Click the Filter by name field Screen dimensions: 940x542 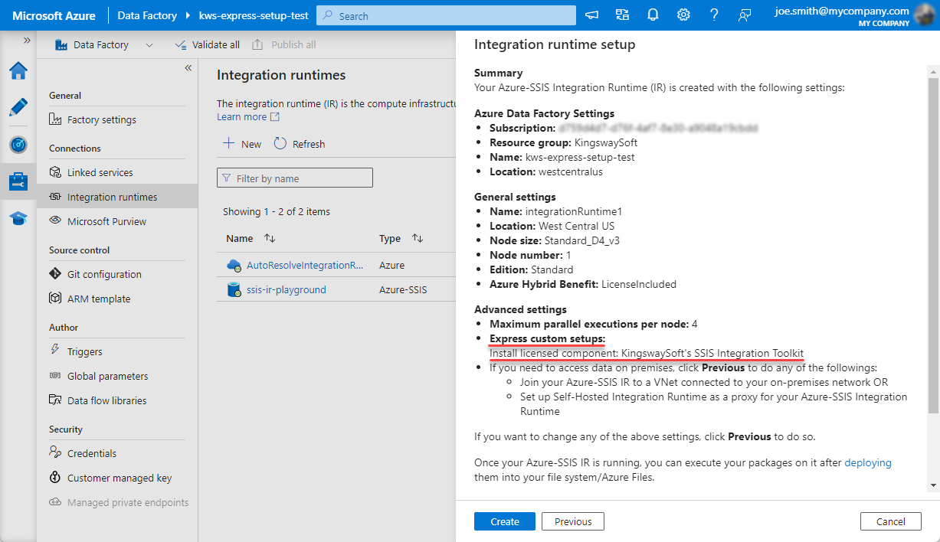(x=295, y=178)
